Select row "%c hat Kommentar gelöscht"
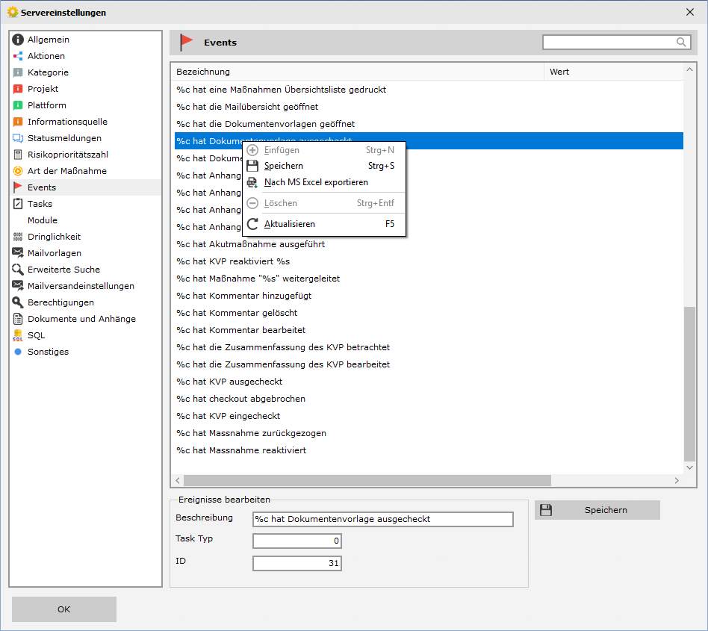Screen dimensions: 708x631 (x=429, y=313)
